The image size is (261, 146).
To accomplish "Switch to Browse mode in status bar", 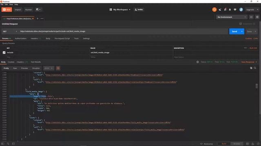I will [237, 144].
